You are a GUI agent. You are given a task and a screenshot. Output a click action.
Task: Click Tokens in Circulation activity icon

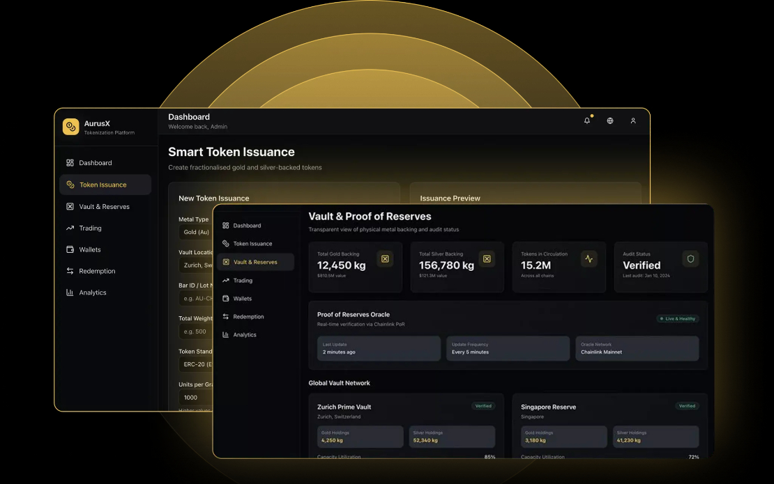pos(589,259)
